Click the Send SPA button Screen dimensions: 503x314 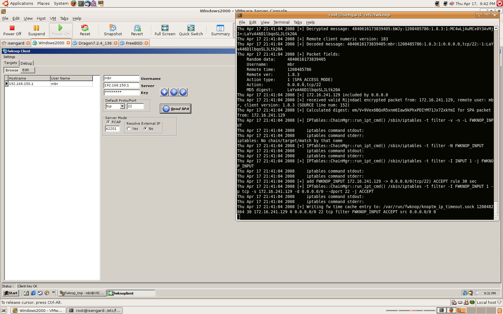coord(176,109)
